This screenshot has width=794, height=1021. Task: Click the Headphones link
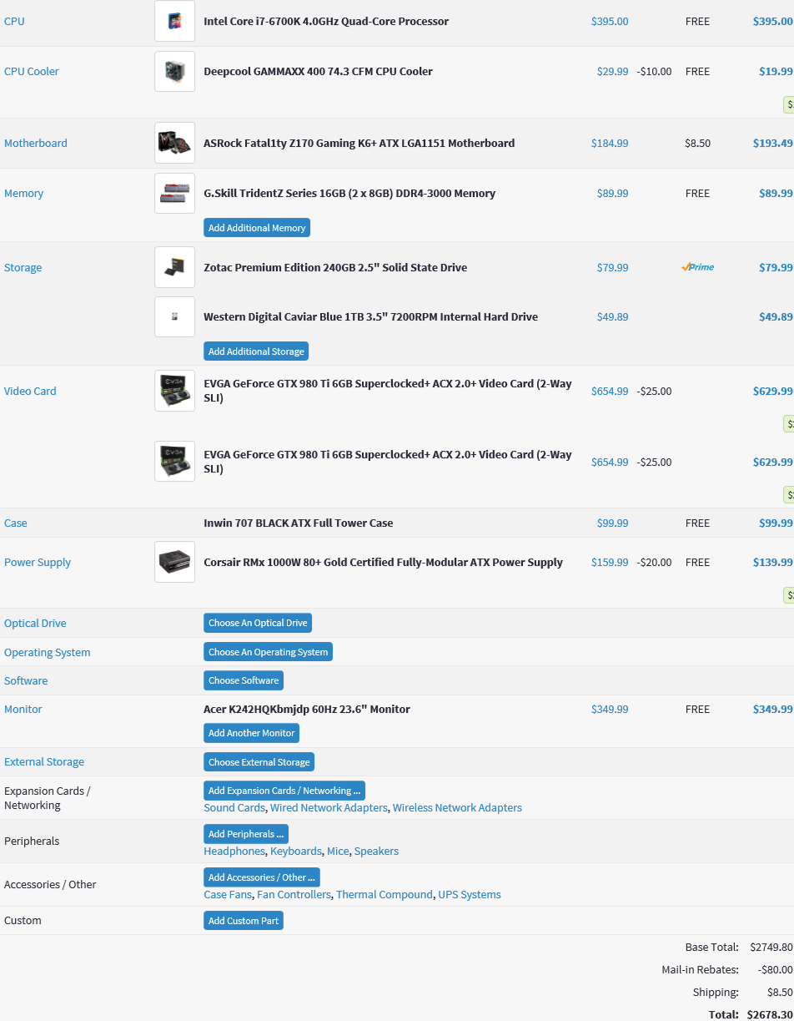coord(234,851)
